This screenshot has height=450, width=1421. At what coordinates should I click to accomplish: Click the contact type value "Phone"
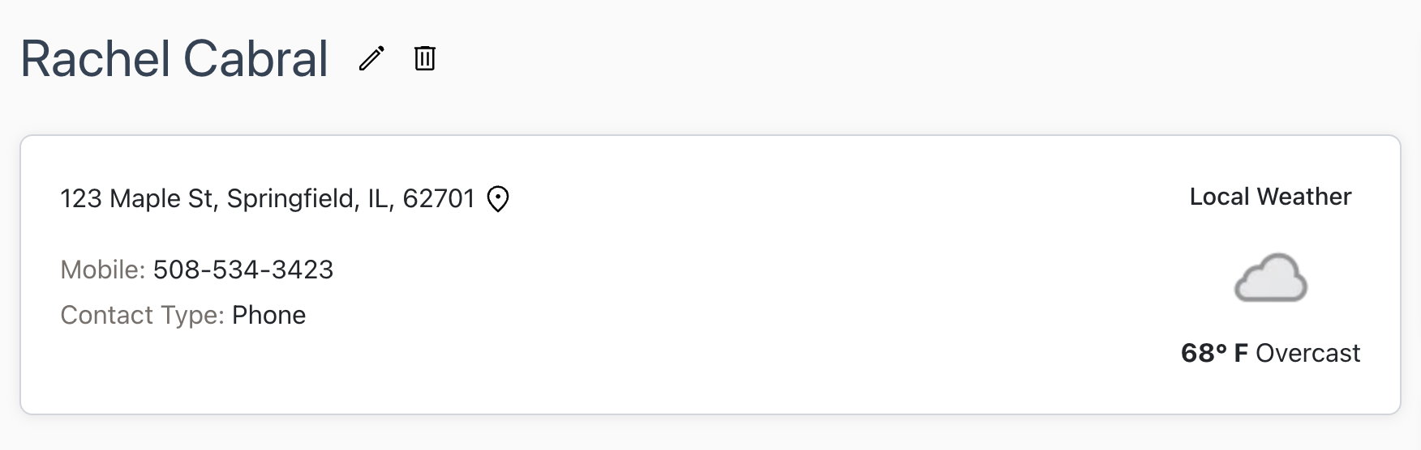(x=268, y=315)
